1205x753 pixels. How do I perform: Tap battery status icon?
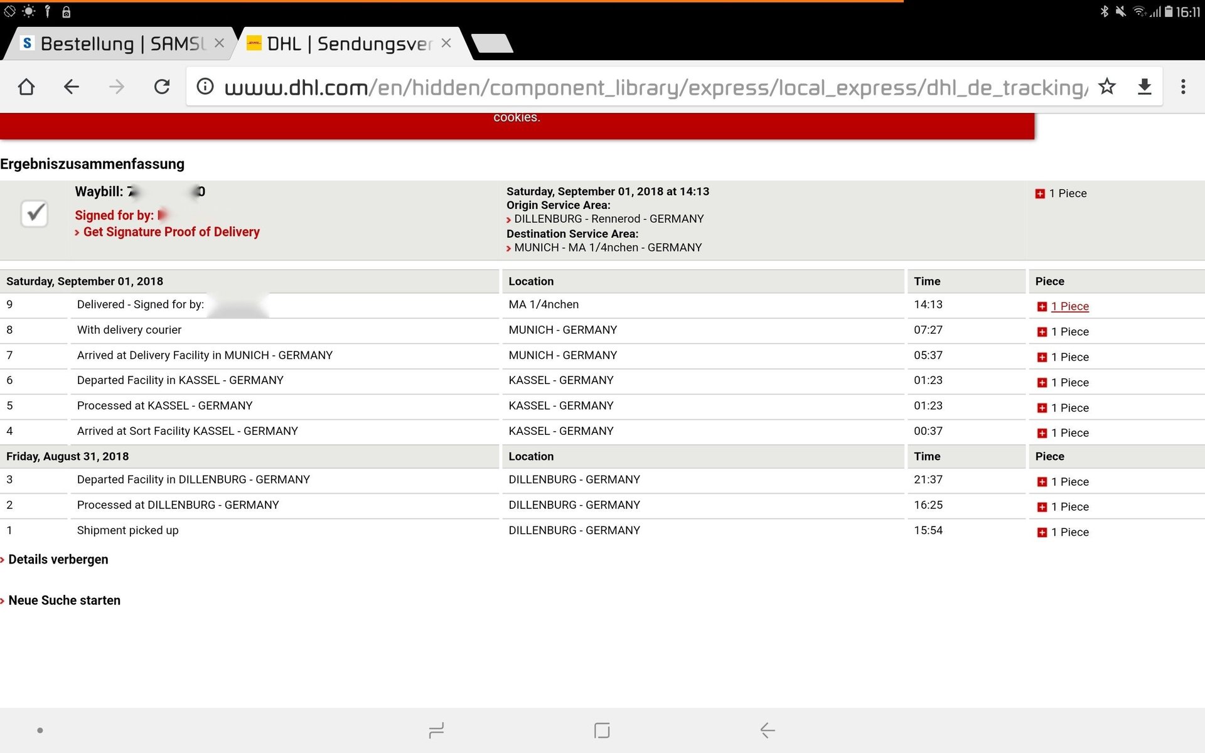1169,11
